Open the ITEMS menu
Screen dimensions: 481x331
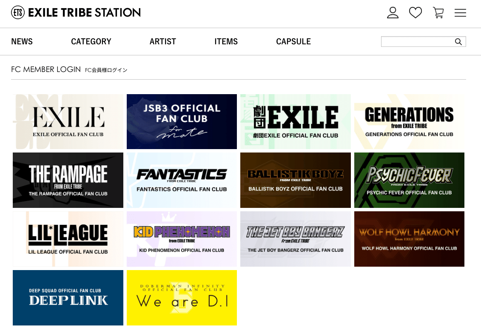[x=226, y=41]
